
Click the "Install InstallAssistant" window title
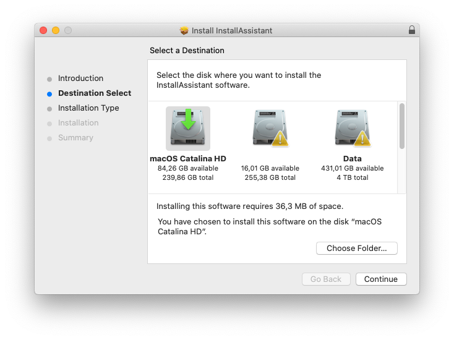pos(232,30)
